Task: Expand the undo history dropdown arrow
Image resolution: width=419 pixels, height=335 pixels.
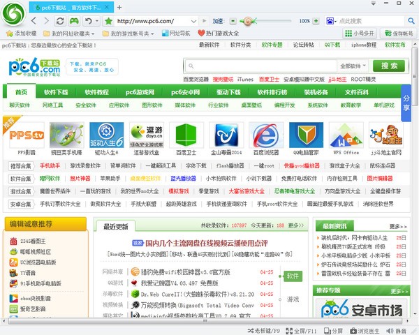Action: pyautogui.click(x=97, y=21)
